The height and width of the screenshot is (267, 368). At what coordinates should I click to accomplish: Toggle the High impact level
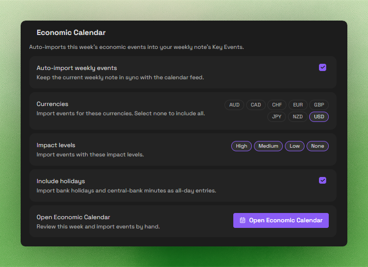(x=242, y=146)
